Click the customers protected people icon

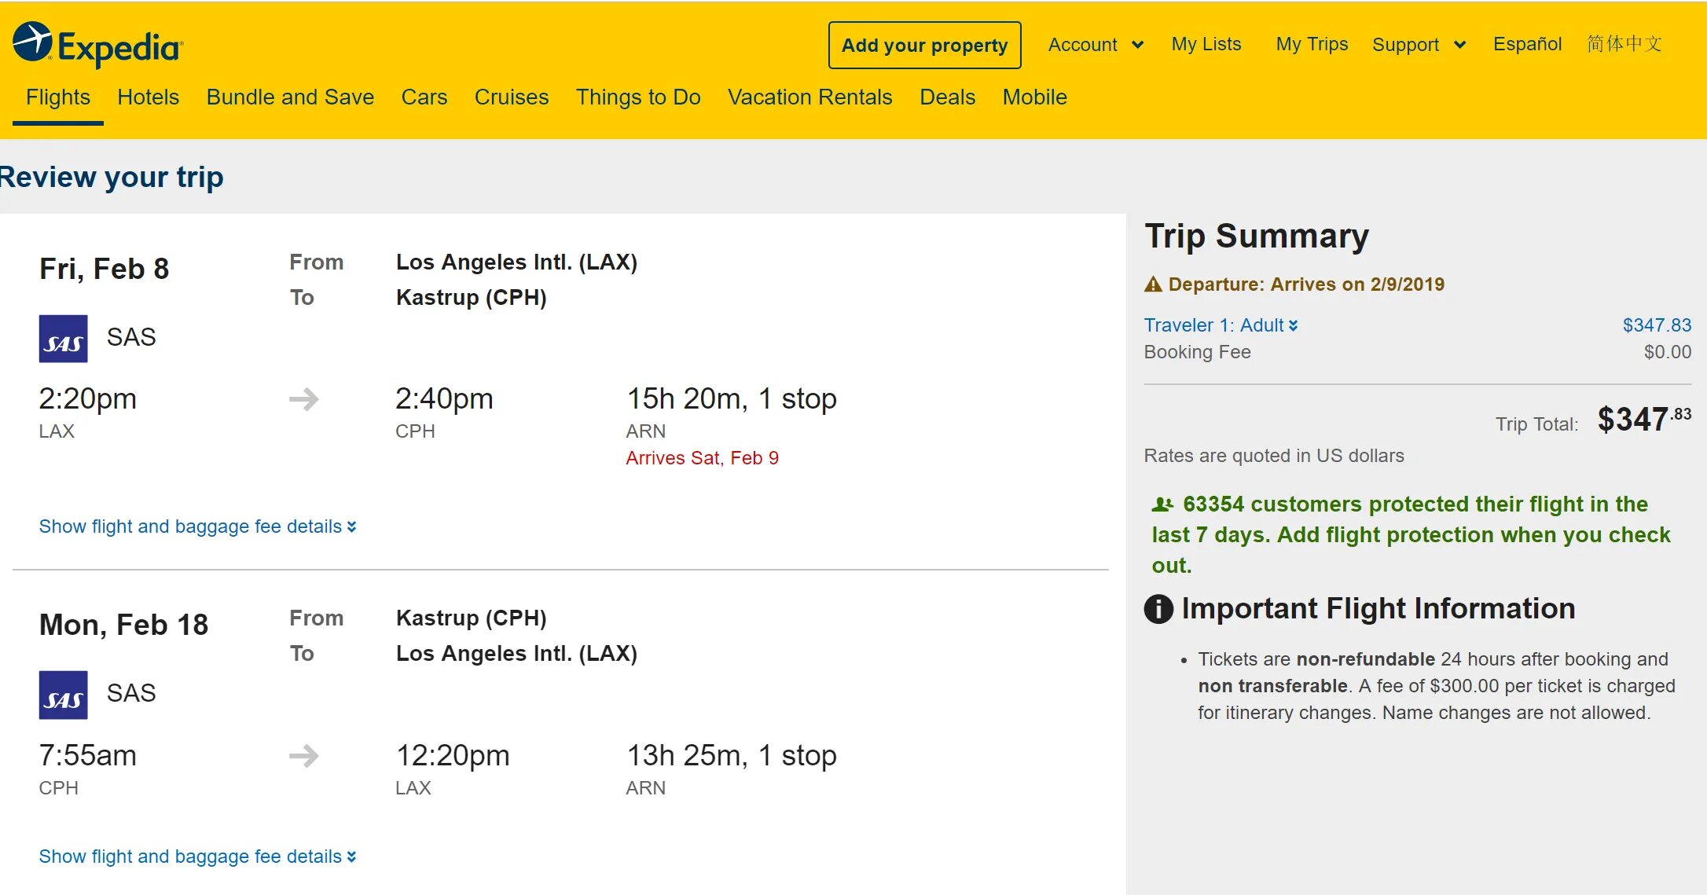click(1162, 504)
